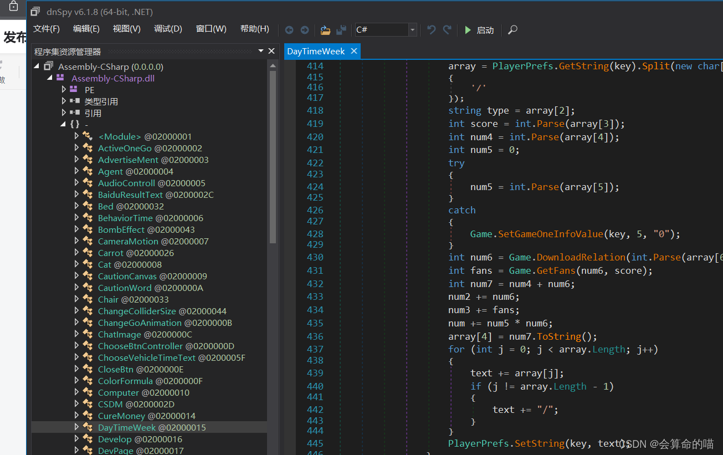Close the DayTimeWeek tab
The width and height of the screenshot is (723, 455).
(x=353, y=51)
